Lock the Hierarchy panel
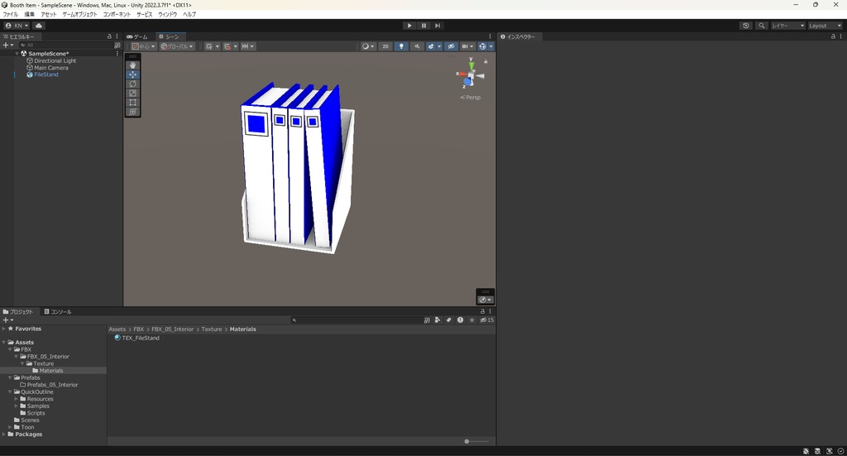 coord(109,36)
